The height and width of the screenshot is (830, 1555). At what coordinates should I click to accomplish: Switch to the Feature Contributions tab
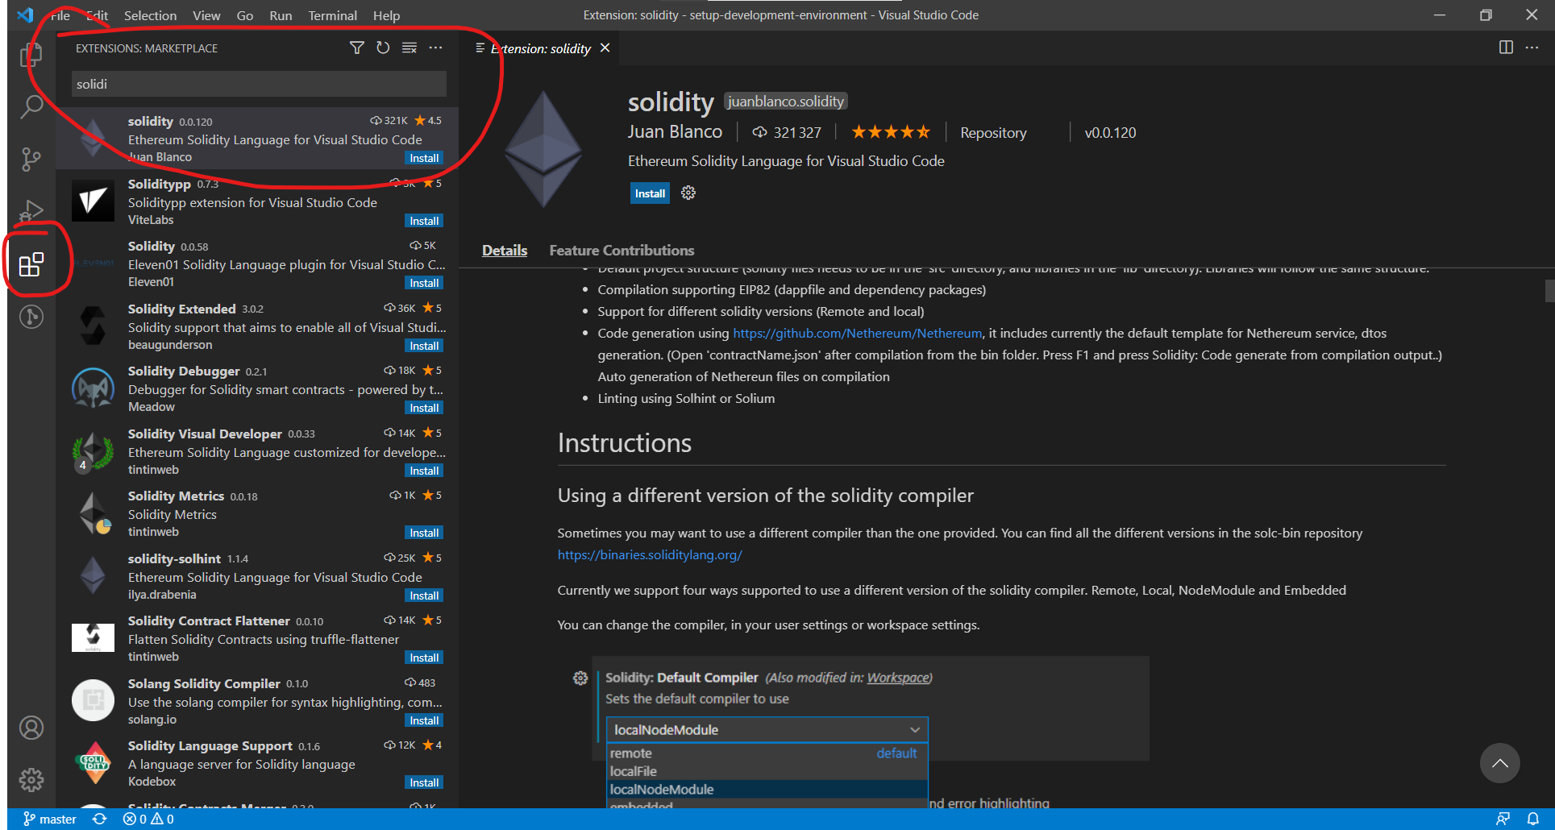coord(621,250)
